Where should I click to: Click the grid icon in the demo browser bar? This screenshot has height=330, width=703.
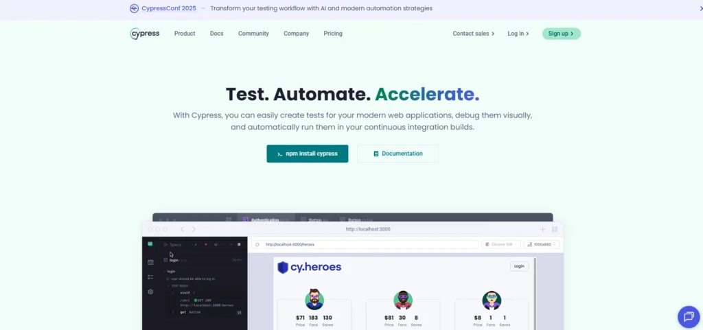[555, 229]
